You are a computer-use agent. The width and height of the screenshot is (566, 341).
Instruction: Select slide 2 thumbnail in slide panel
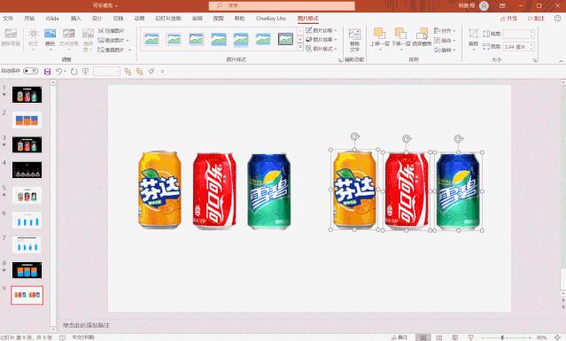pos(27,120)
